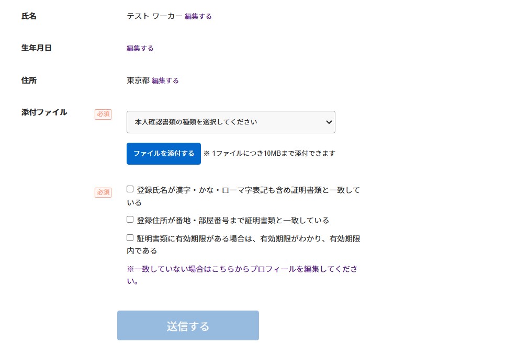Click the 添付ファイル section label
Screen dimensions: 518x356
[x=44, y=112]
